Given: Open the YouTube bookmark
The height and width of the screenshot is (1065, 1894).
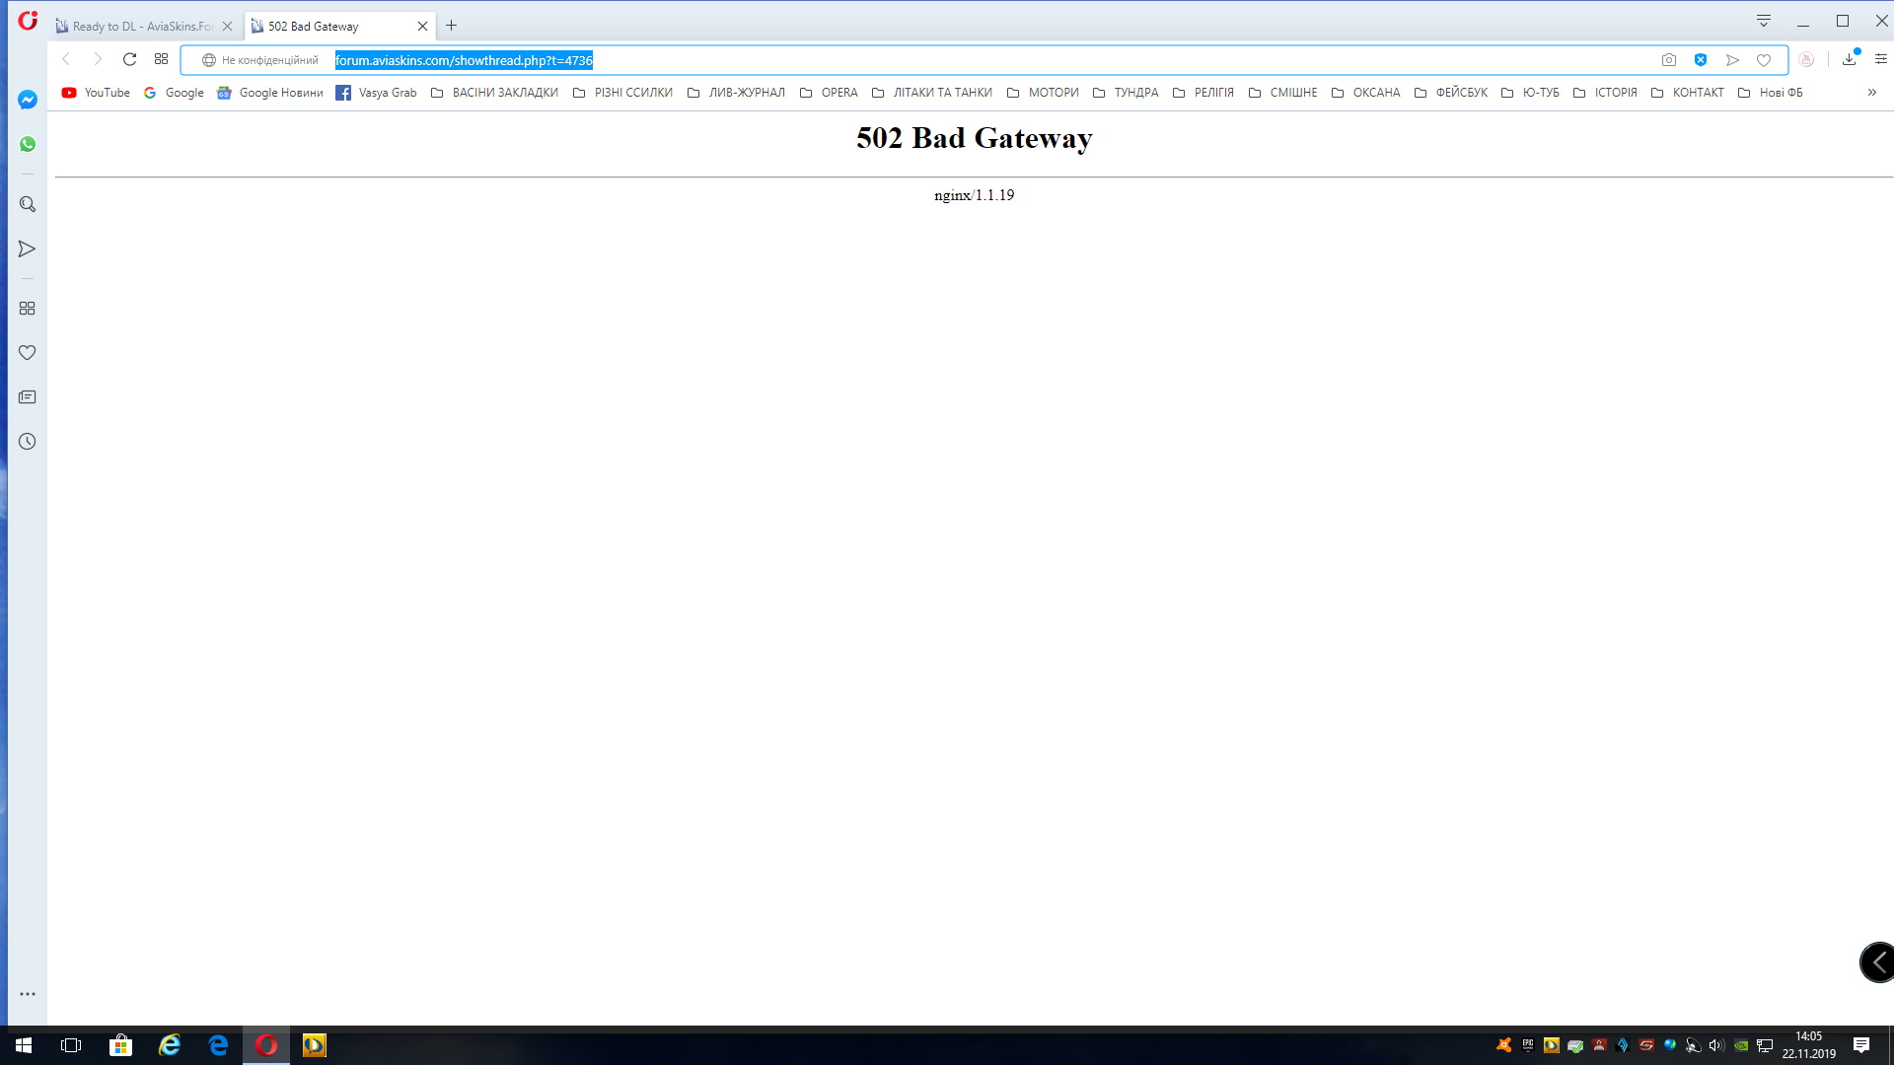Looking at the screenshot, I should (97, 93).
